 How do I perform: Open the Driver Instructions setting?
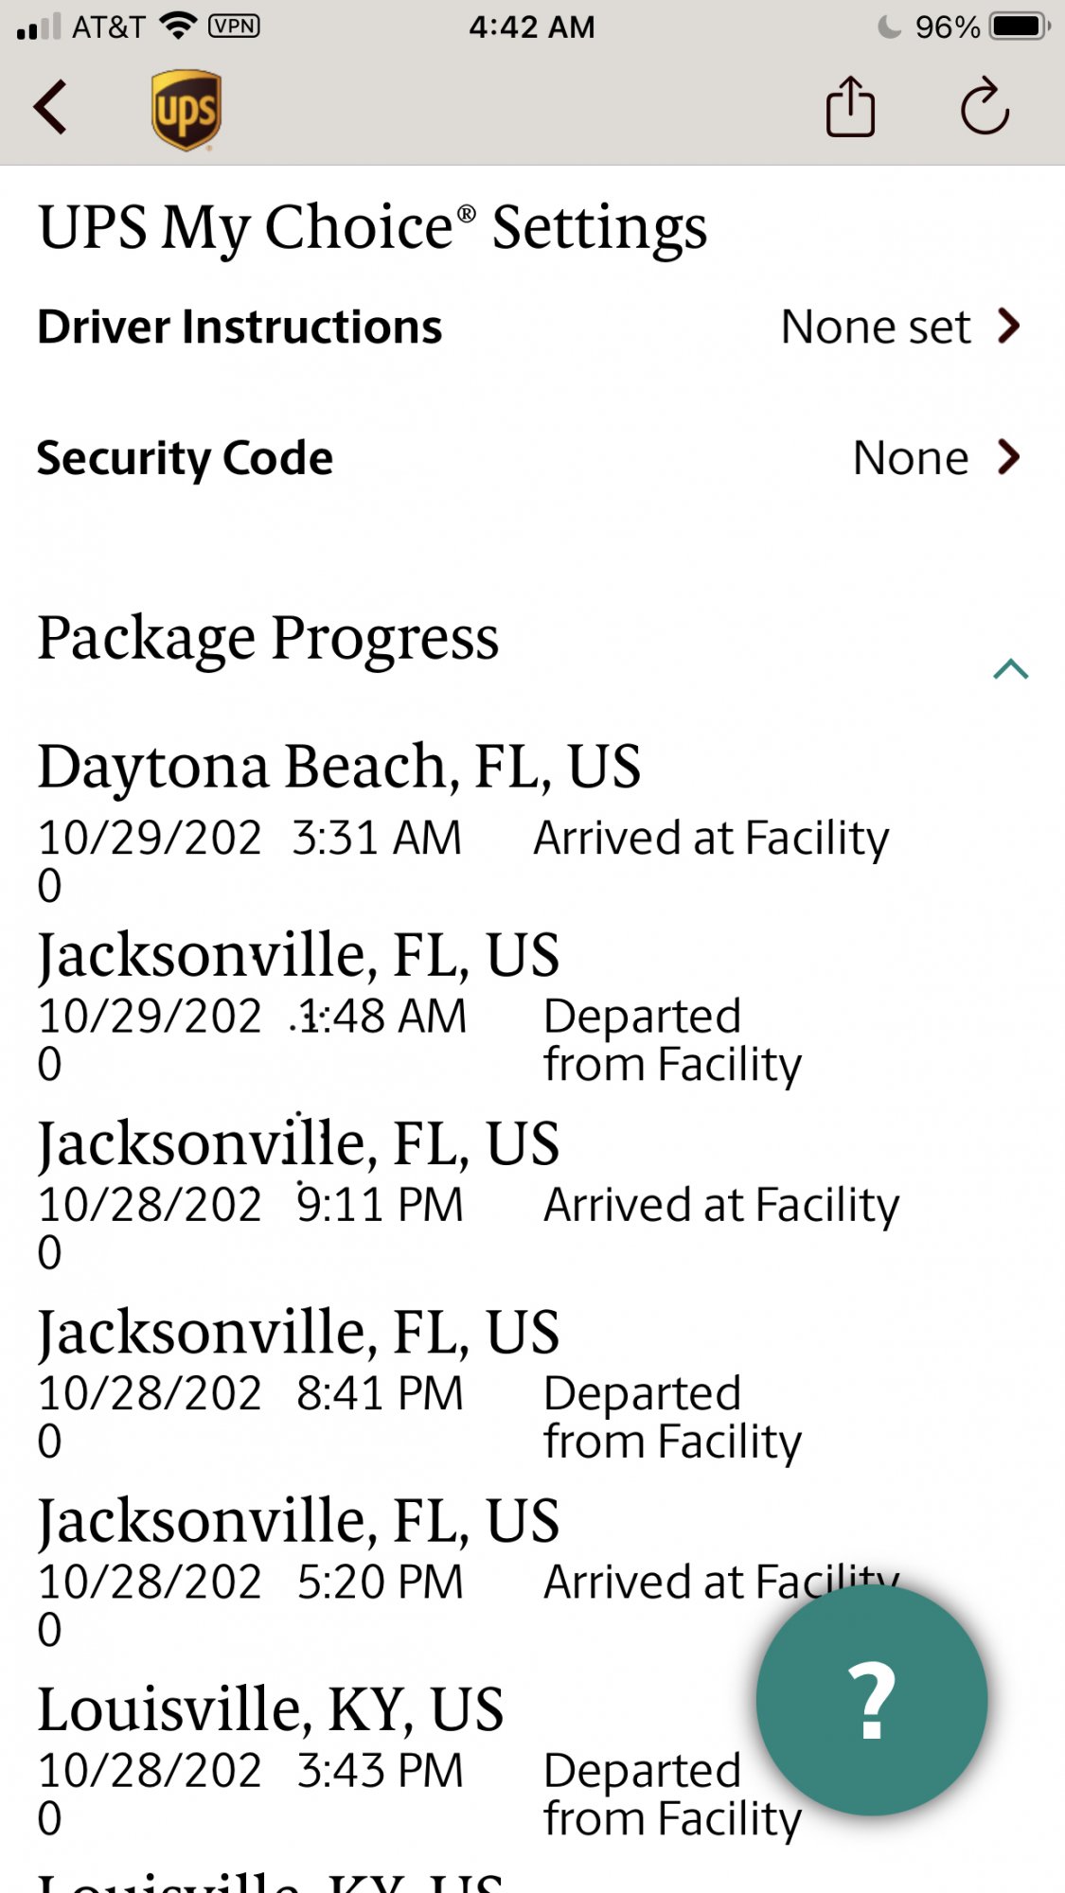[x=240, y=327]
